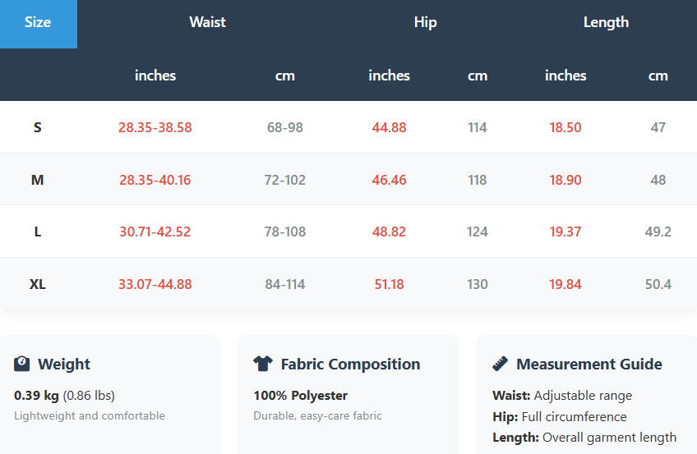Click the Hip column header
Viewport: 697px width, 454px height.
(425, 23)
